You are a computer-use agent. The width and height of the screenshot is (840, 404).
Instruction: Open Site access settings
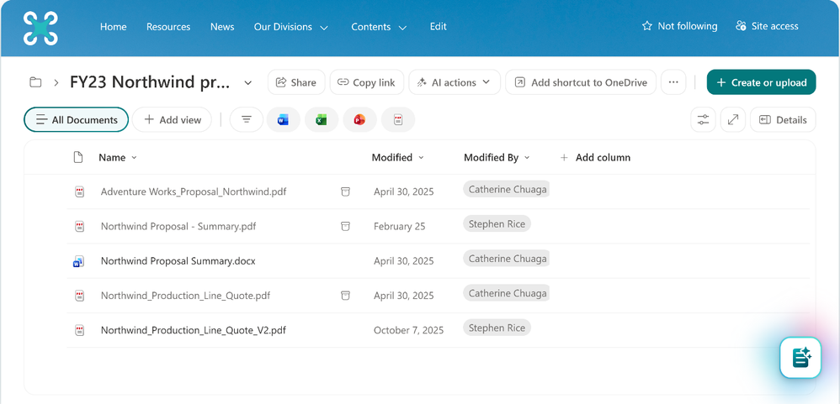click(767, 26)
